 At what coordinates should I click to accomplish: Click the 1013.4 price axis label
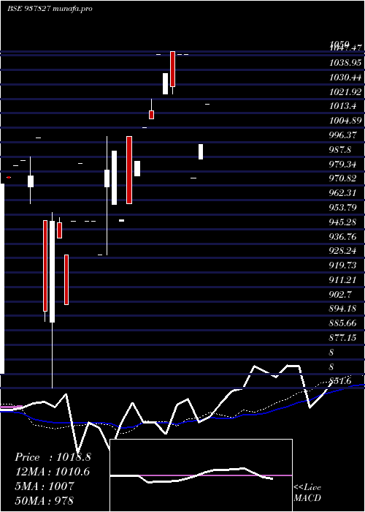(343, 106)
